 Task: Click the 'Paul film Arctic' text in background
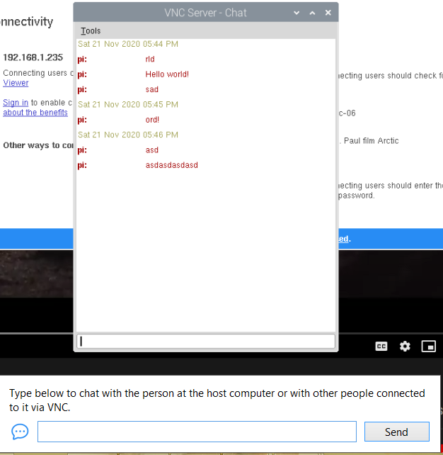(371, 141)
